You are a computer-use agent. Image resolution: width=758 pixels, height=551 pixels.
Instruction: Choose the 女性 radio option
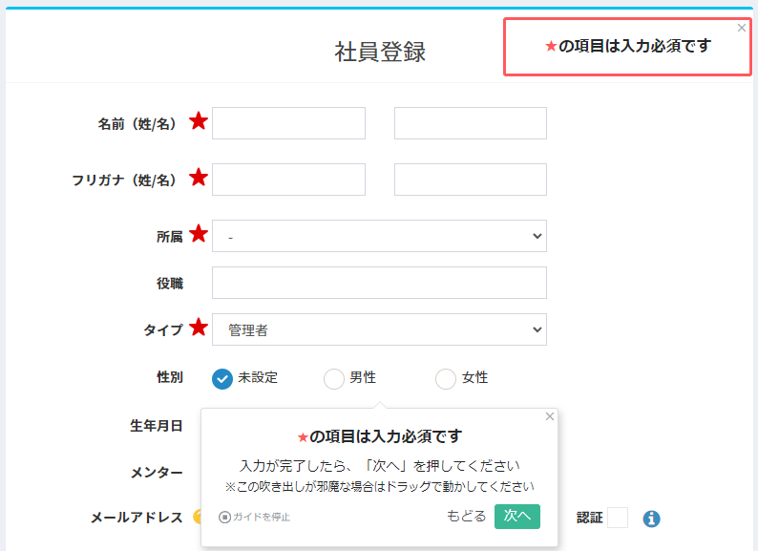pyautogui.click(x=445, y=379)
